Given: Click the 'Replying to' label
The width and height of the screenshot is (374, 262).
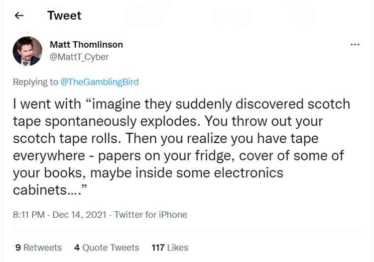Looking at the screenshot, I should (35, 82).
